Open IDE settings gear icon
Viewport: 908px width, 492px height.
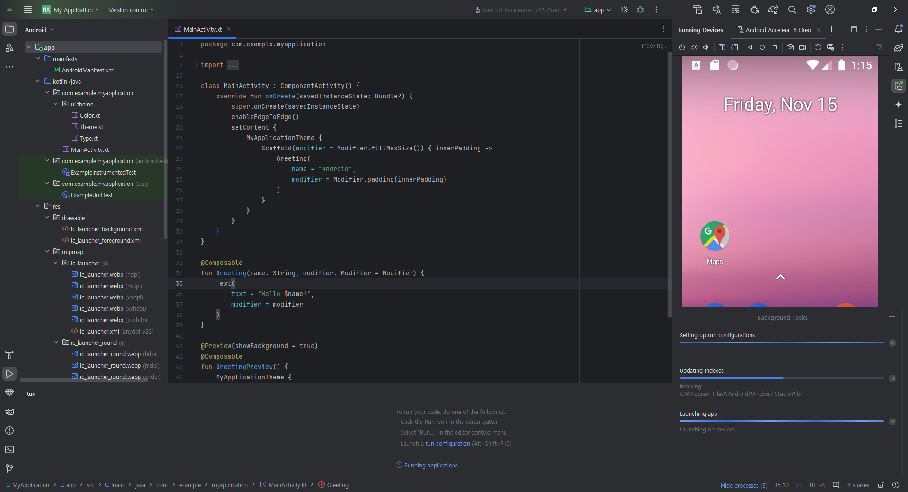pyautogui.click(x=811, y=9)
